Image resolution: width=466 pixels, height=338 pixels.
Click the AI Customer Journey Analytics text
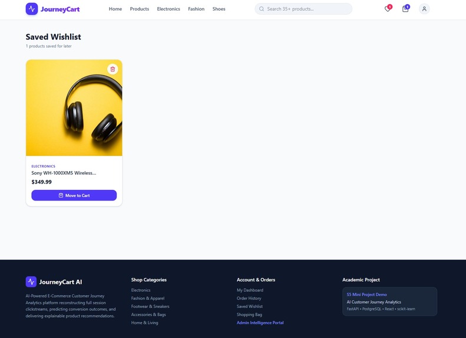(374, 302)
